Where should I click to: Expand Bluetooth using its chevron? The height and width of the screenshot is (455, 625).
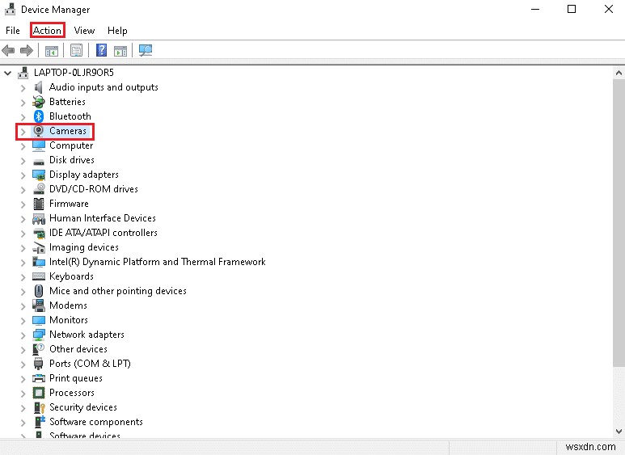[23, 117]
